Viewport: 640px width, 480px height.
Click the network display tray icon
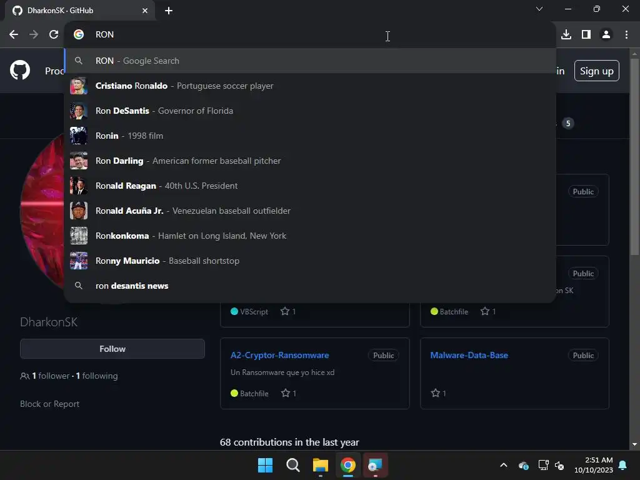pos(543,465)
